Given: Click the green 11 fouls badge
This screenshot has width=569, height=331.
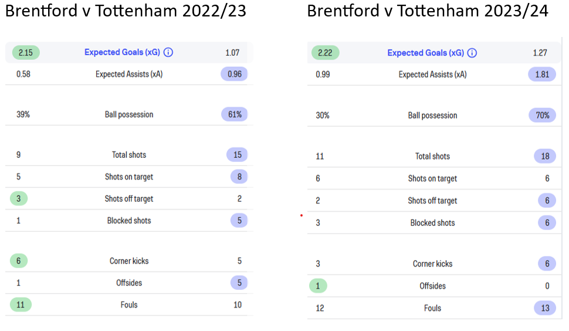Looking at the screenshot, I should click(21, 305).
